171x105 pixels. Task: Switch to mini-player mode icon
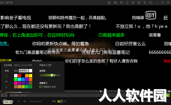coord(151,3)
